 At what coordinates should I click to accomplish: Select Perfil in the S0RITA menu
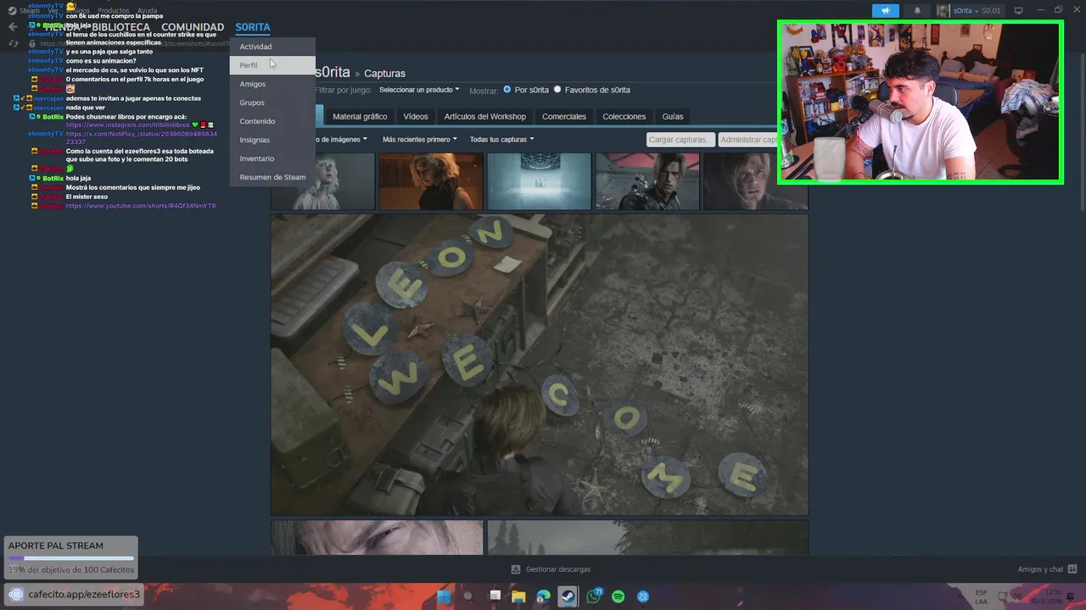tap(272, 65)
